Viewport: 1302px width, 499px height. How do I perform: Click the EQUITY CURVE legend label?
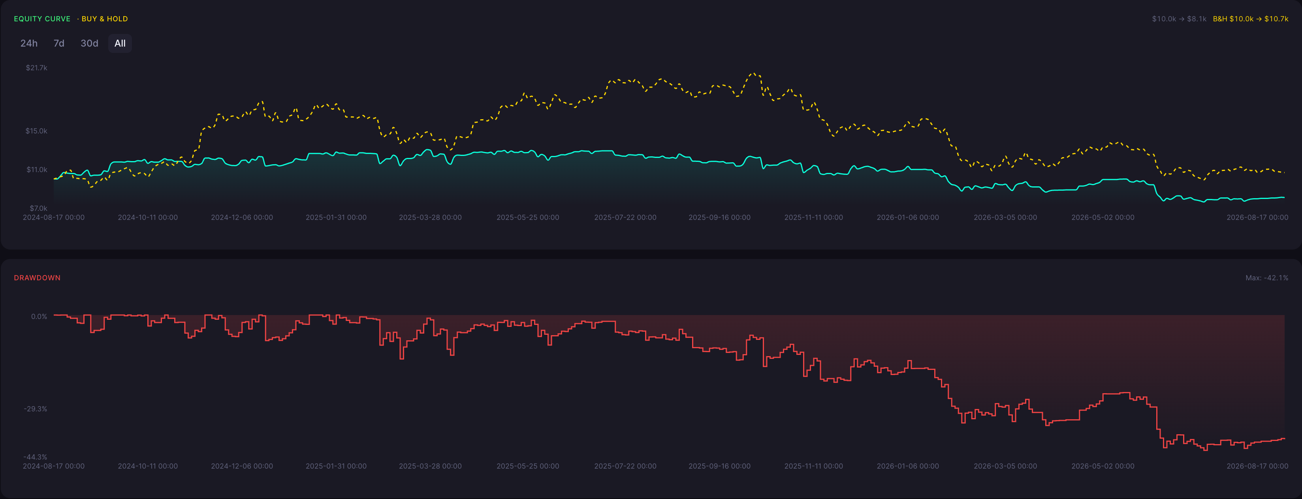click(x=42, y=19)
